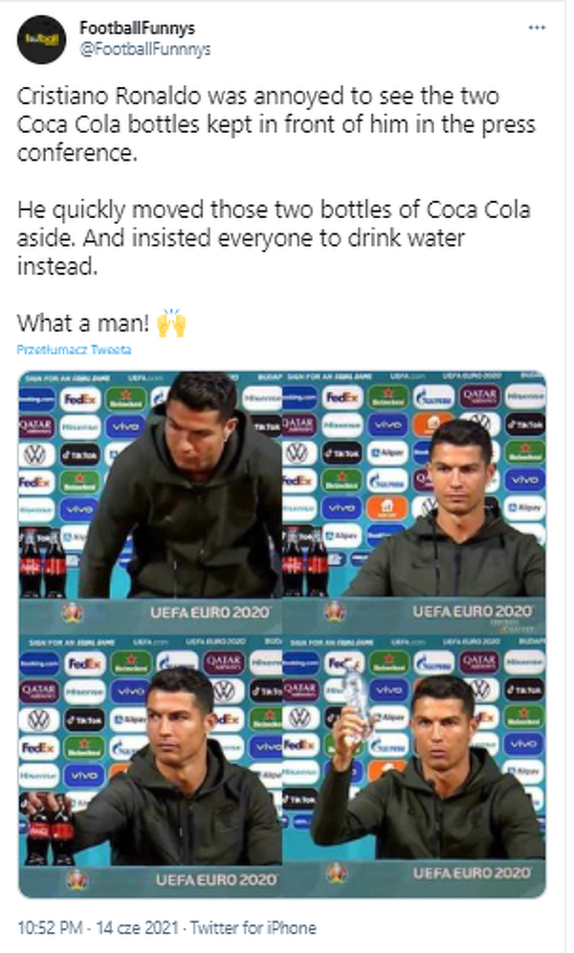Viewport: 574px width, 953px height.
Task: Click the FootballFunnys profile avatar
Action: click(40, 39)
